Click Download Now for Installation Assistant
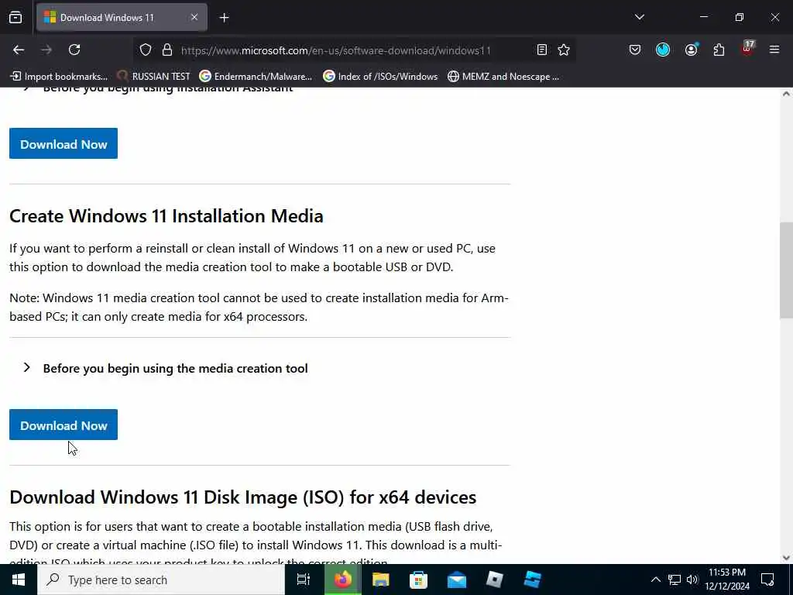 coord(64,143)
